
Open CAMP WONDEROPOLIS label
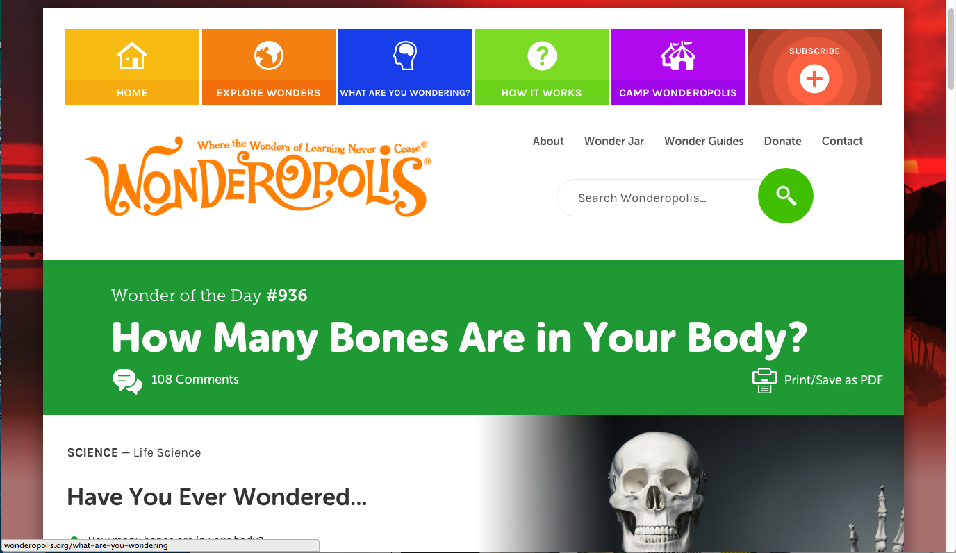click(x=678, y=93)
